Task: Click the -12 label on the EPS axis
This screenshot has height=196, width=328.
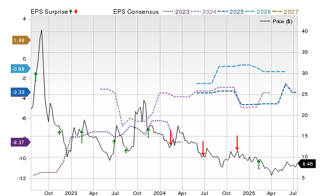Action: pyautogui.click(x=22, y=179)
